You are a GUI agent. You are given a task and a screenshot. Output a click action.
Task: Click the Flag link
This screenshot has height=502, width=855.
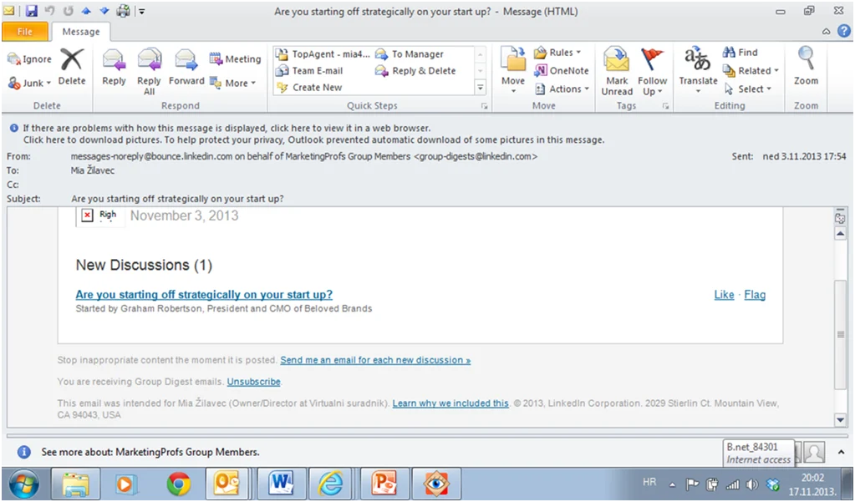[x=755, y=294]
